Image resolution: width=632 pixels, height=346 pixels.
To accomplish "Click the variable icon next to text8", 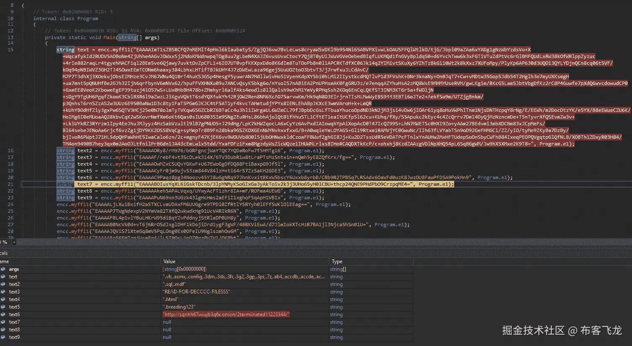I will [3, 330].
